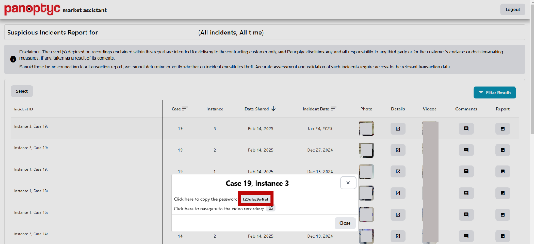Click the 'Suspicious Incidents Report for' heading

53,33
